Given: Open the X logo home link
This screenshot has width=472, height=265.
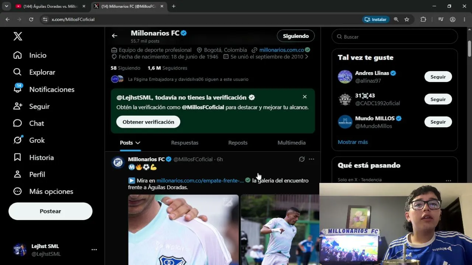Looking at the screenshot, I should coord(18,36).
